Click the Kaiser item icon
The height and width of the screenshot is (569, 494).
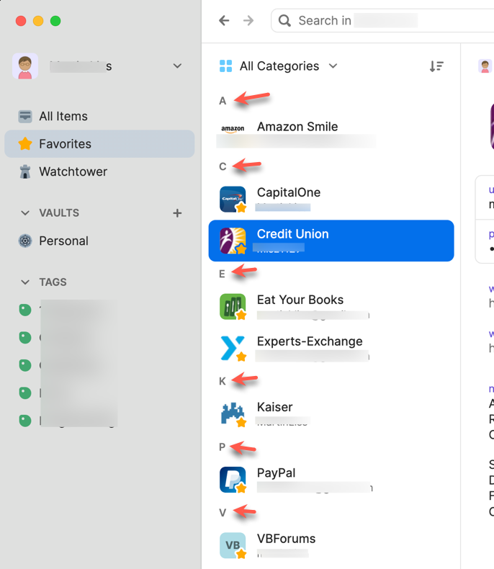pos(233,413)
